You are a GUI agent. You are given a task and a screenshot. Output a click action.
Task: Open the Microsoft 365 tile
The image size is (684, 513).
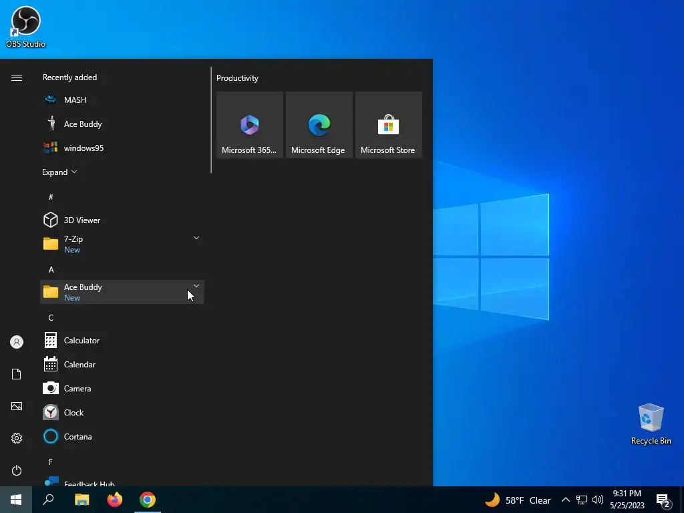tap(250, 125)
